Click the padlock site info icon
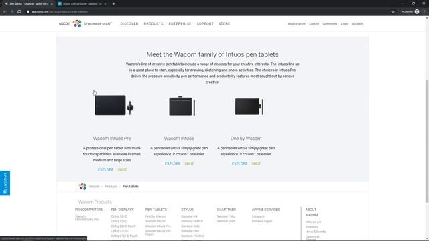 28,12
